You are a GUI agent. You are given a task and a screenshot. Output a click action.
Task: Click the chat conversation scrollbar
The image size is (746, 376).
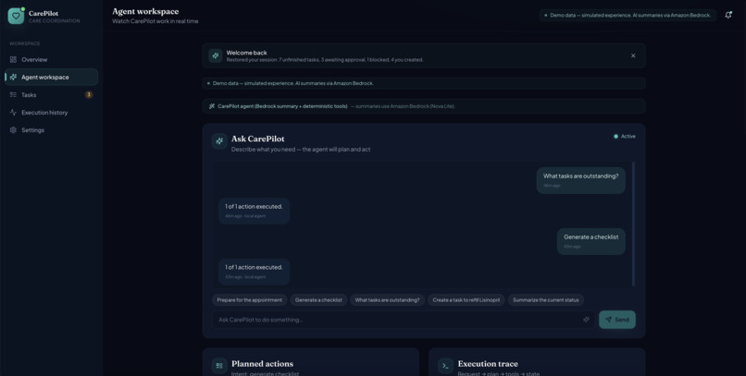[x=633, y=224]
